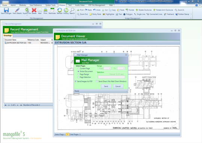Expand the File Management group launcher
The width and height of the screenshot is (202, 143).
[74, 18]
